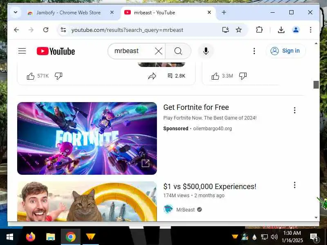Go forward in browser history
The width and height of the screenshot is (327, 245).
[31, 30]
